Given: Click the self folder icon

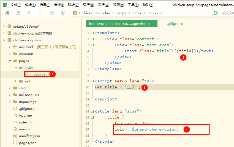Looking at the screenshot, I should (21, 81).
